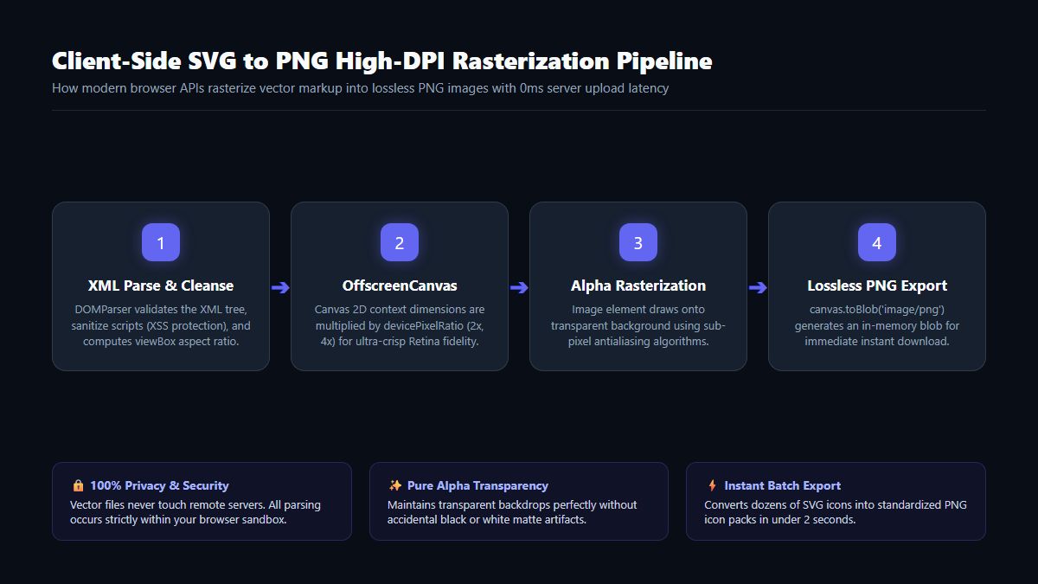
Task: Click the lock icon beside Privacy & Security
Action: [78, 485]
